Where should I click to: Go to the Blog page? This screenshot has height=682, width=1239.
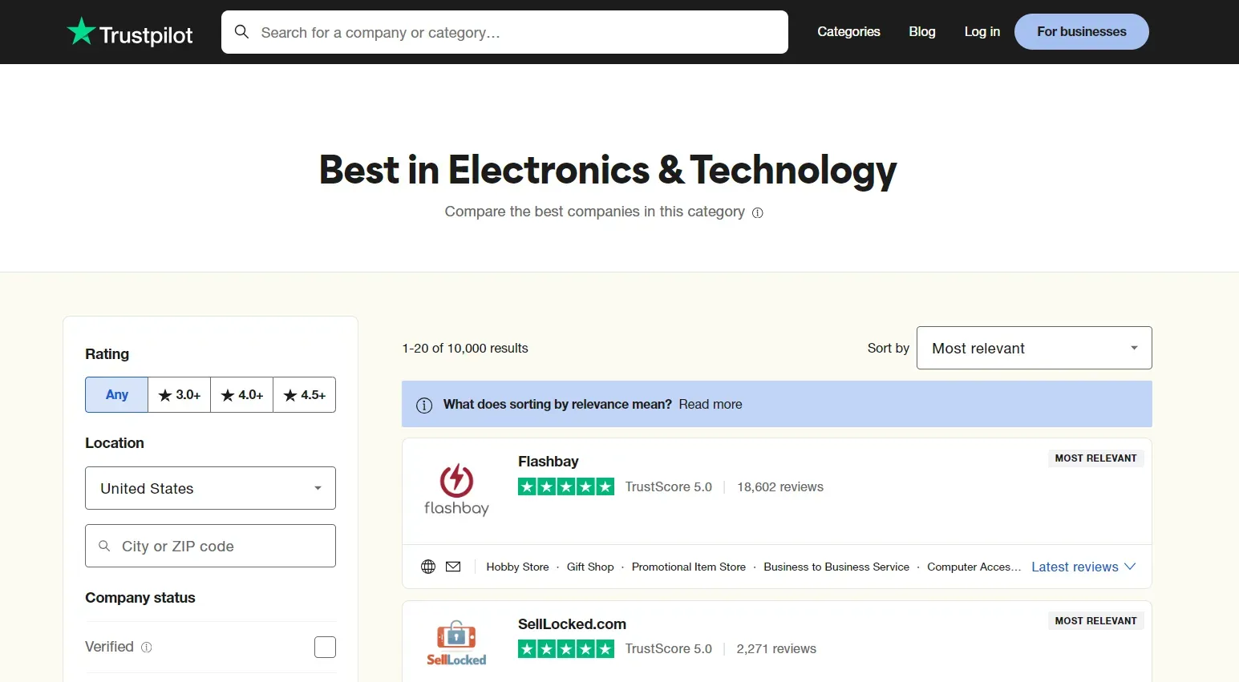pyautogui.click(x=921, y=31)
